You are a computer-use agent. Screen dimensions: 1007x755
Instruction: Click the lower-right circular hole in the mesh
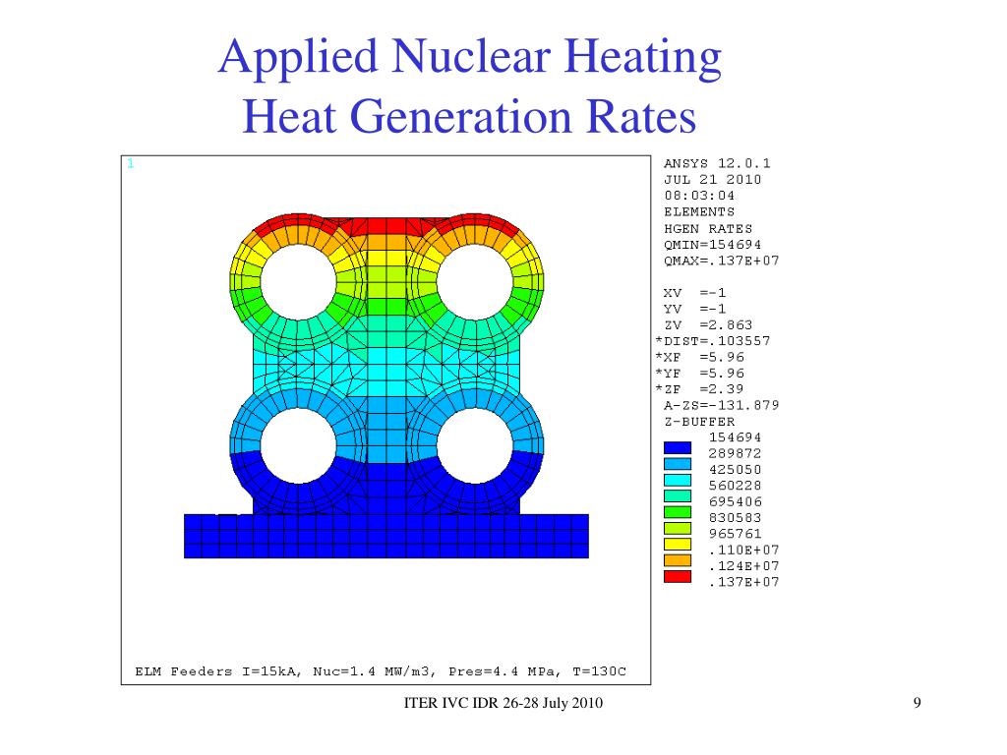point(475,445)
